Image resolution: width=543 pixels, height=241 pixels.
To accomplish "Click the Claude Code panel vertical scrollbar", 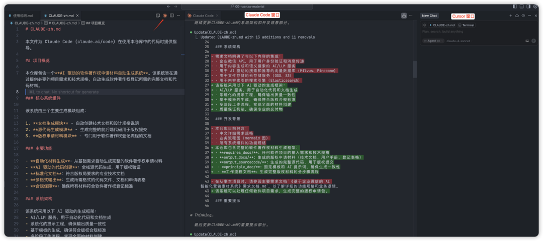I will (414, 70).
